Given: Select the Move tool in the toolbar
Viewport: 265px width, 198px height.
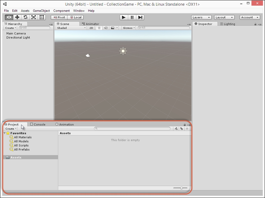Looking at the screenshot, I should [17, 17].
